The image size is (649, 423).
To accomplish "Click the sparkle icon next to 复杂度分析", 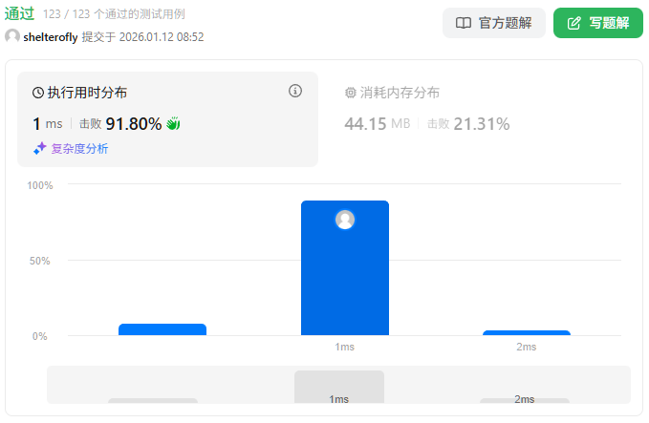I will click(40, 148).
